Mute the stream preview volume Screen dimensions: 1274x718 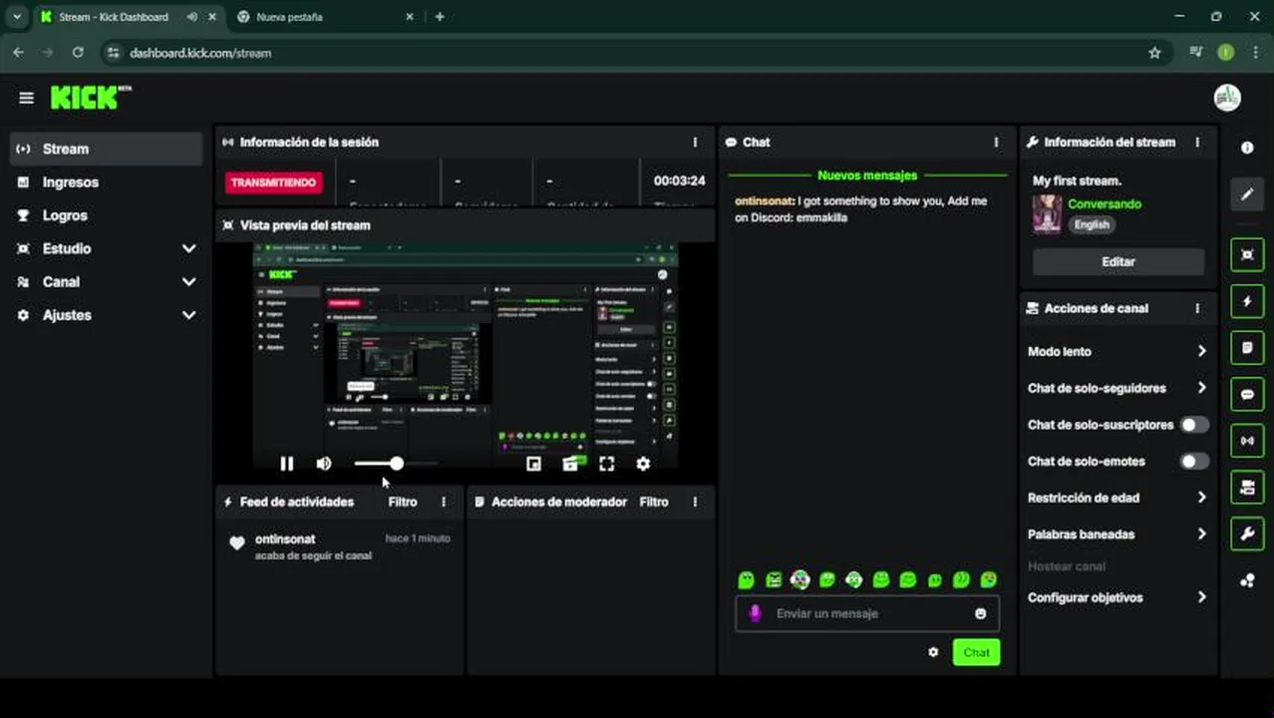click(324, 464)
